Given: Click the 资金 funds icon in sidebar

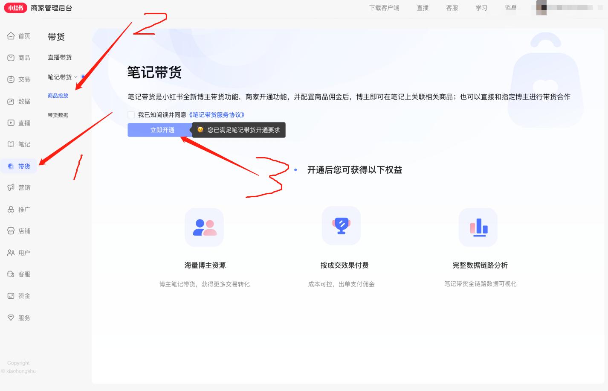Looking at the screenshot, I should (x=12, y=295).
